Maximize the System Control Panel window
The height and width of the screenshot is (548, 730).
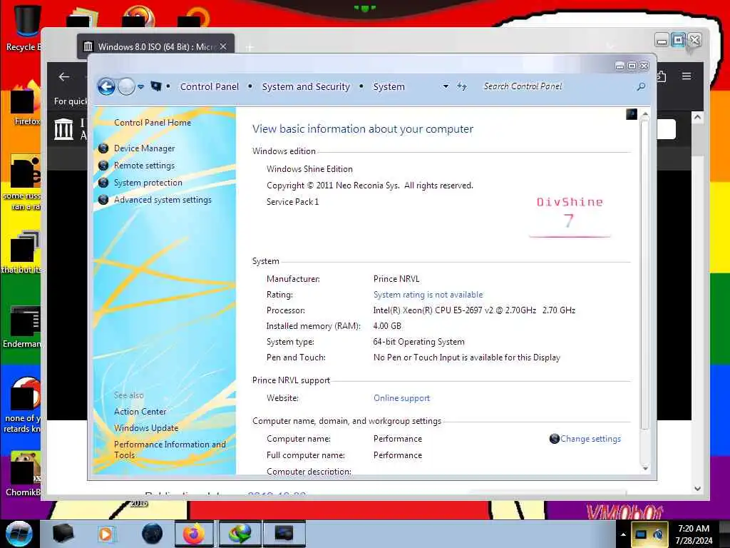632,66
